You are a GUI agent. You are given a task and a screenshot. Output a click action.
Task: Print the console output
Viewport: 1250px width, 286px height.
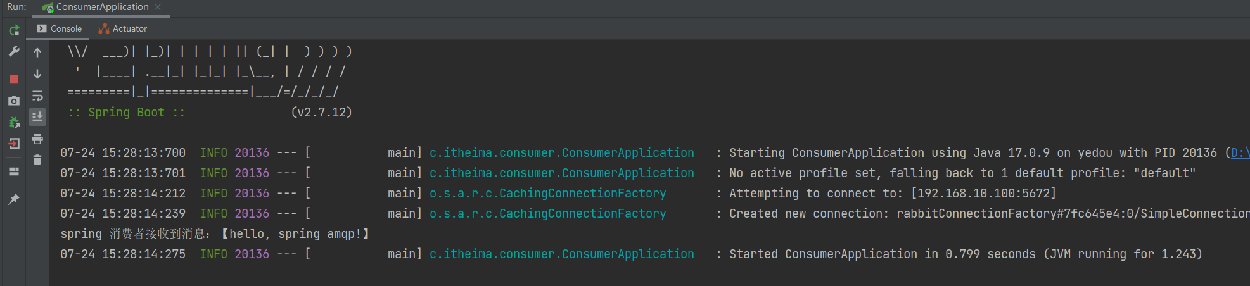(37, 139)
